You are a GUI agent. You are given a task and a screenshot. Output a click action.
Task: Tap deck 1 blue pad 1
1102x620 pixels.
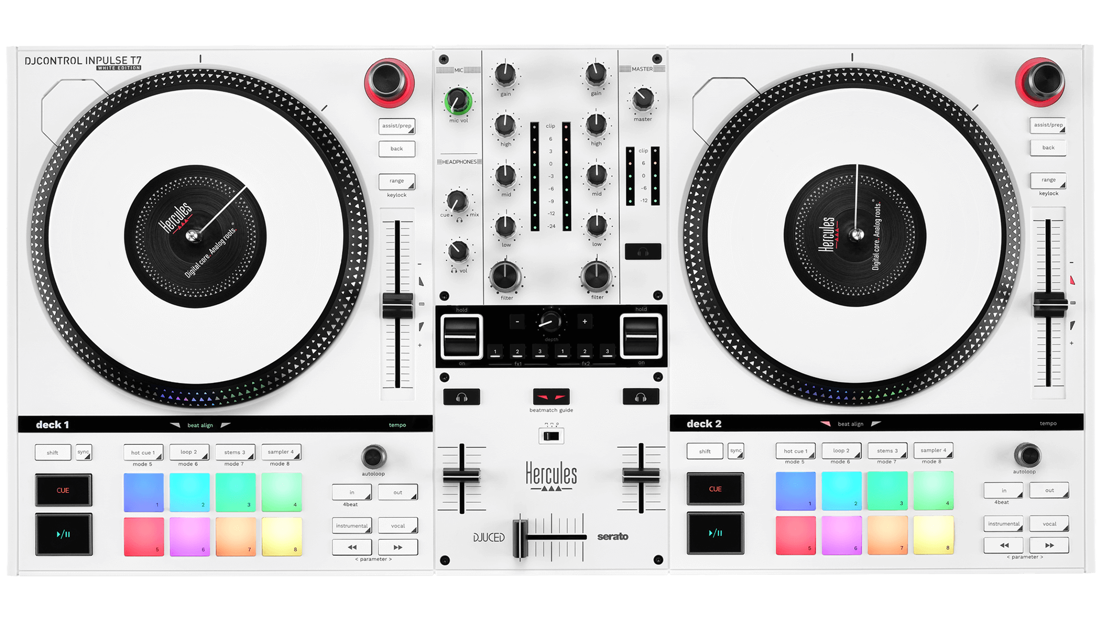coord(143,492)
